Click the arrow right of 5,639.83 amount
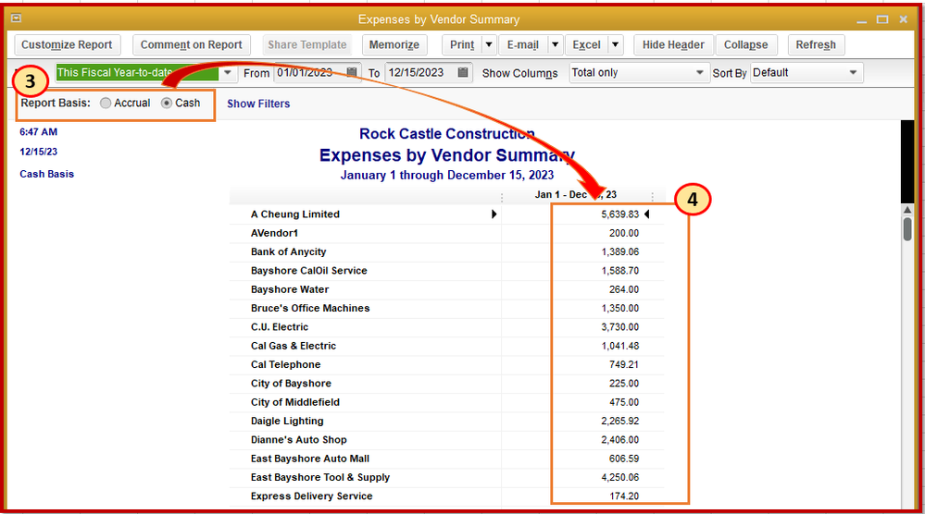925x514 pixels. (x=647, y=214)
